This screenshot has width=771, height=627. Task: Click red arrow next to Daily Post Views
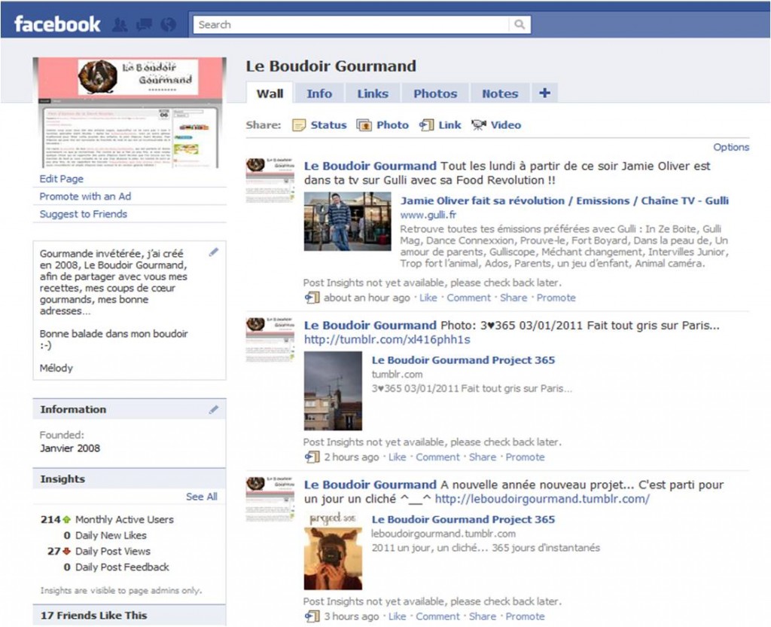click(66, 551)
